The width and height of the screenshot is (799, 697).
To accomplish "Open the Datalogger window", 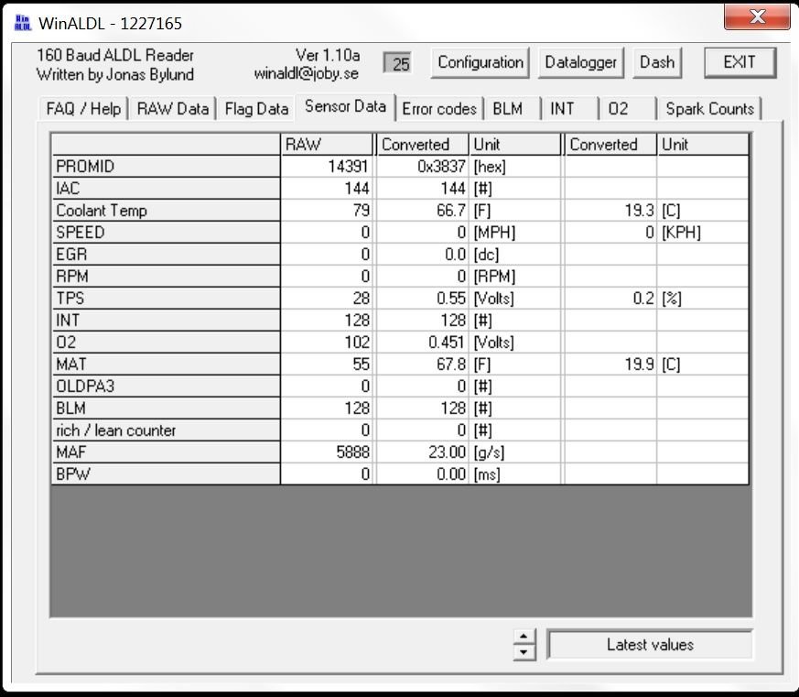I will [580, 62].
